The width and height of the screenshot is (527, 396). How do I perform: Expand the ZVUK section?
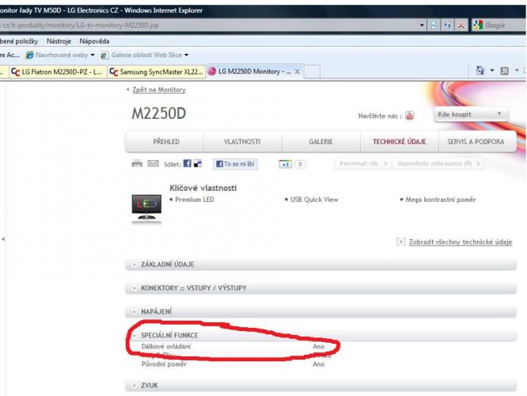click(x=320, y=385)
